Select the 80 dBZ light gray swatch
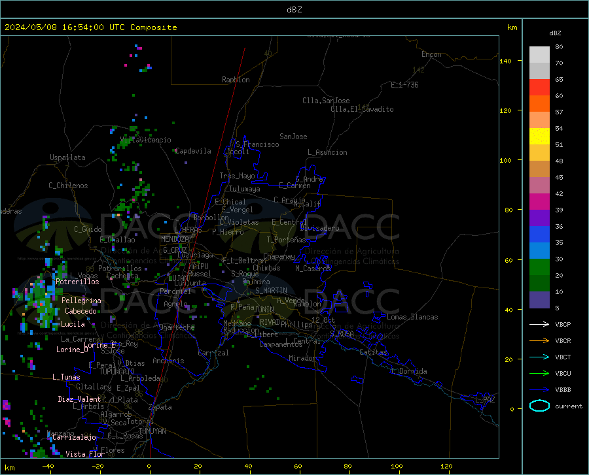The image size is (589, 475). coord(539,55)
